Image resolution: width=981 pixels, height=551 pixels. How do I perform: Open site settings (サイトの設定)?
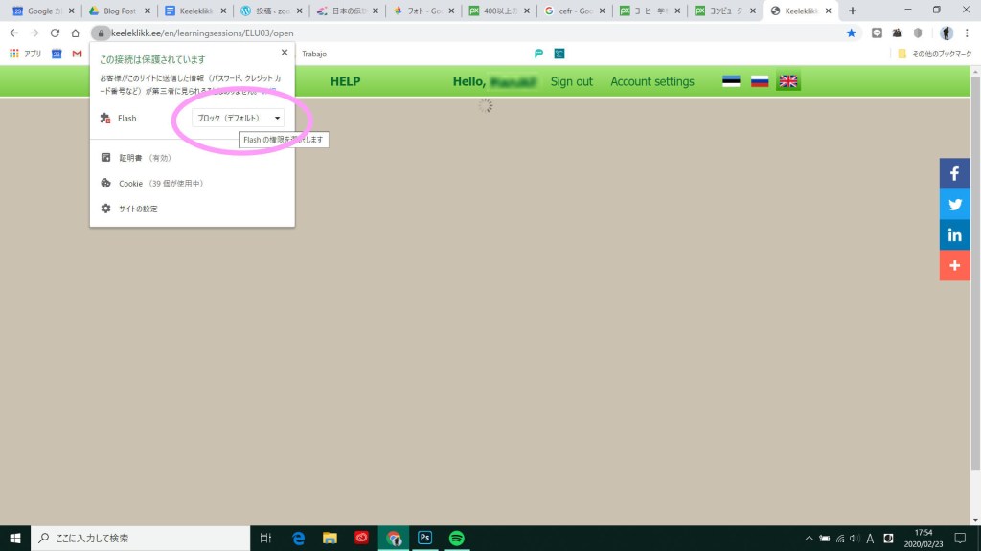click(137, 209)
